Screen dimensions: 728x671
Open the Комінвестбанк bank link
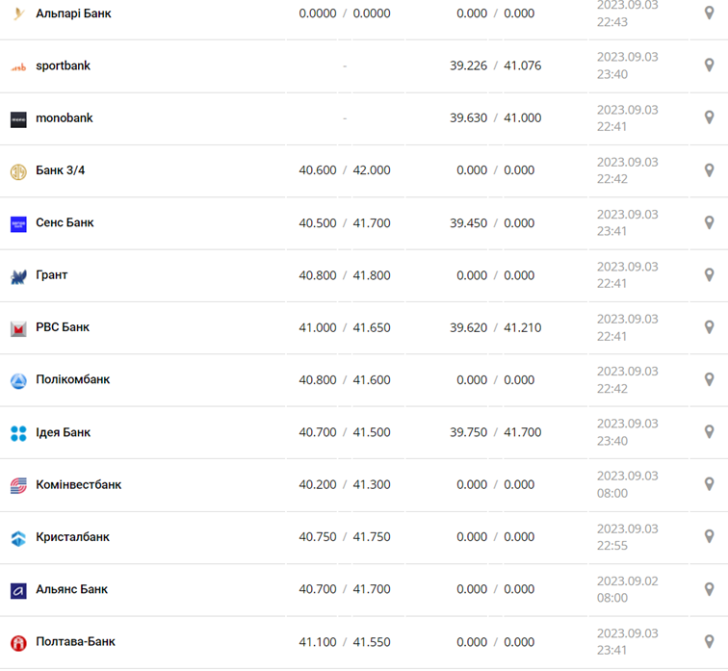(x=78, y=484)
